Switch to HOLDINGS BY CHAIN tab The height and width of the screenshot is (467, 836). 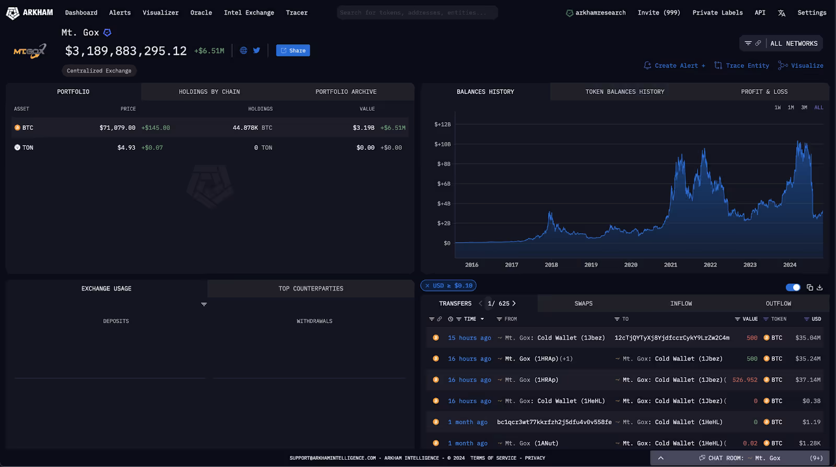pyautogui.click(x=210, y=92)
